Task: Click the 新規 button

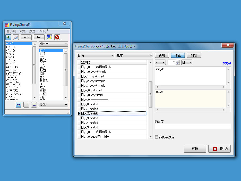Action: (162, 55)
